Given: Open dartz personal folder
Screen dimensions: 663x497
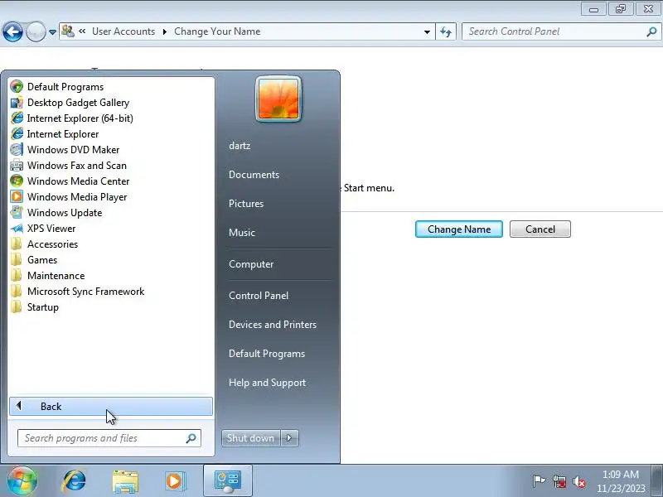Looking at the screenshot, I should (240, 146).
